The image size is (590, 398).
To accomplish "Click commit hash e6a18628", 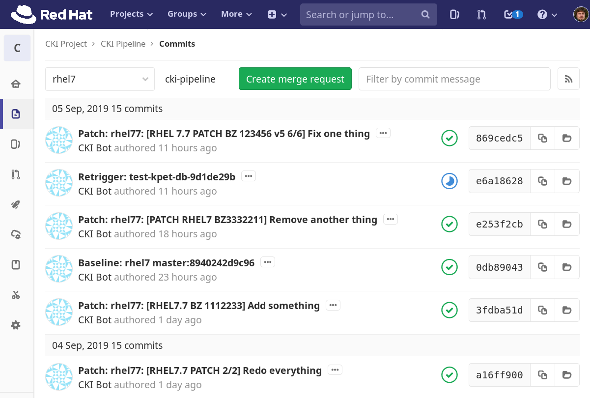I will pyautogui.click(x=499, y=181).
